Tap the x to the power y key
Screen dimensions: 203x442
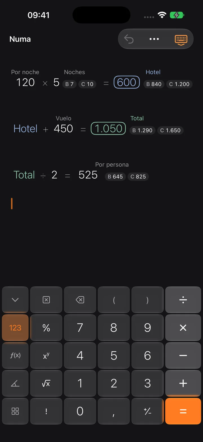point(46,356)
